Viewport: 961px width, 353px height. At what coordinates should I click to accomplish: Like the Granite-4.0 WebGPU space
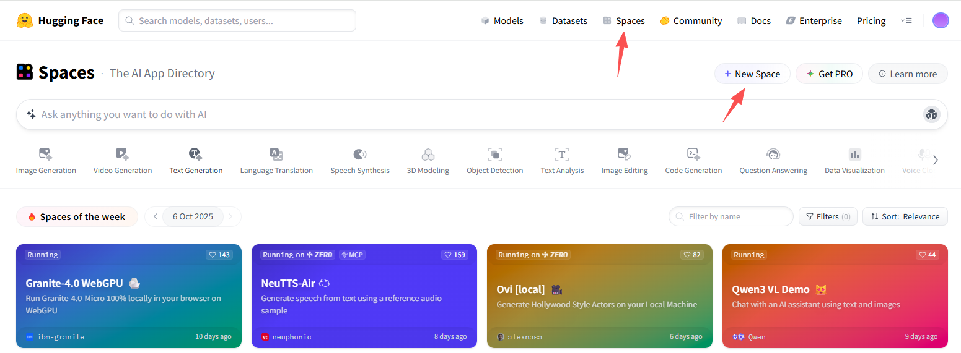(219, 255)
